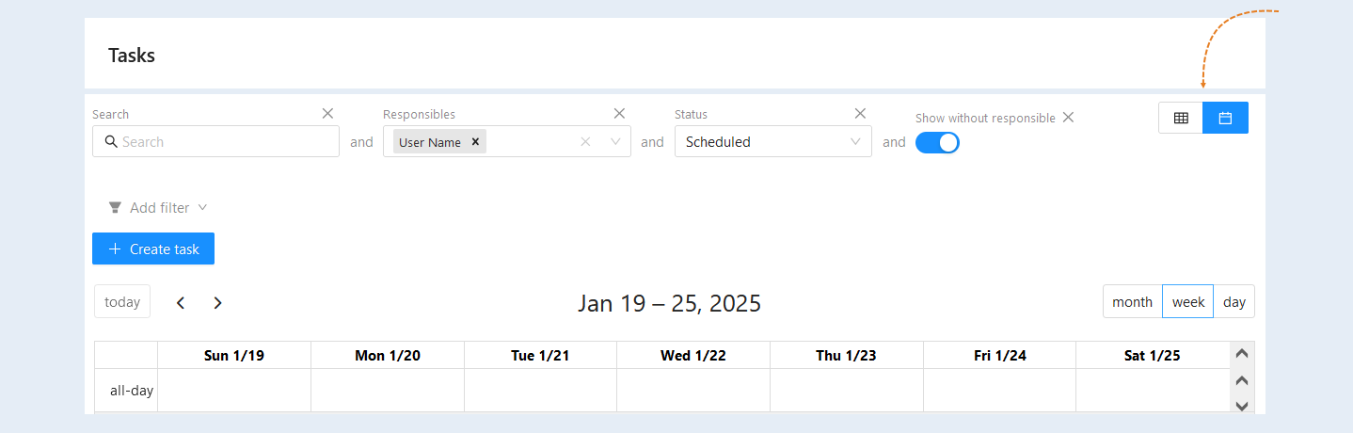Switch to table view icon
1353x433 pixels.
point(1181,118)
